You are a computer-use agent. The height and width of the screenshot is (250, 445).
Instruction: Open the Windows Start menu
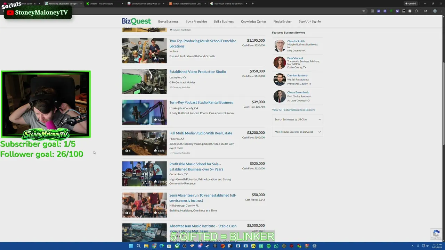coord(131,246)
